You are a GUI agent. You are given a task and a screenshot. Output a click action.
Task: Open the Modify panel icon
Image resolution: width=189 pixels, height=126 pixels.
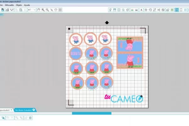[x=168, y=10]
